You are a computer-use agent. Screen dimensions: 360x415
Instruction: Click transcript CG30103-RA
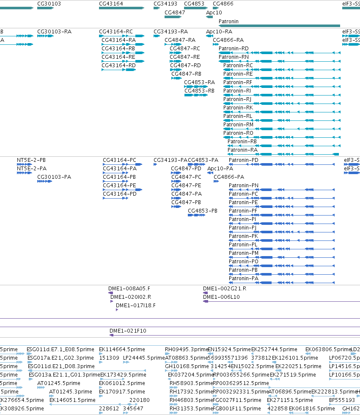(x=54, y=32)
